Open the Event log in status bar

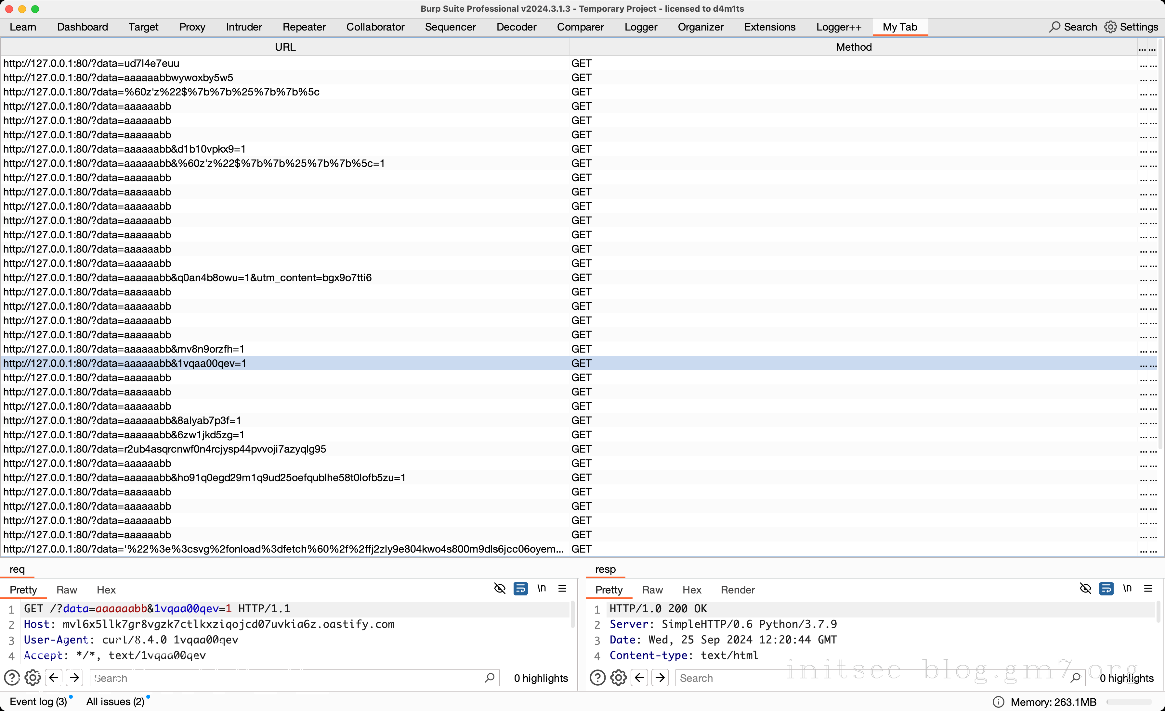point(38,702)
